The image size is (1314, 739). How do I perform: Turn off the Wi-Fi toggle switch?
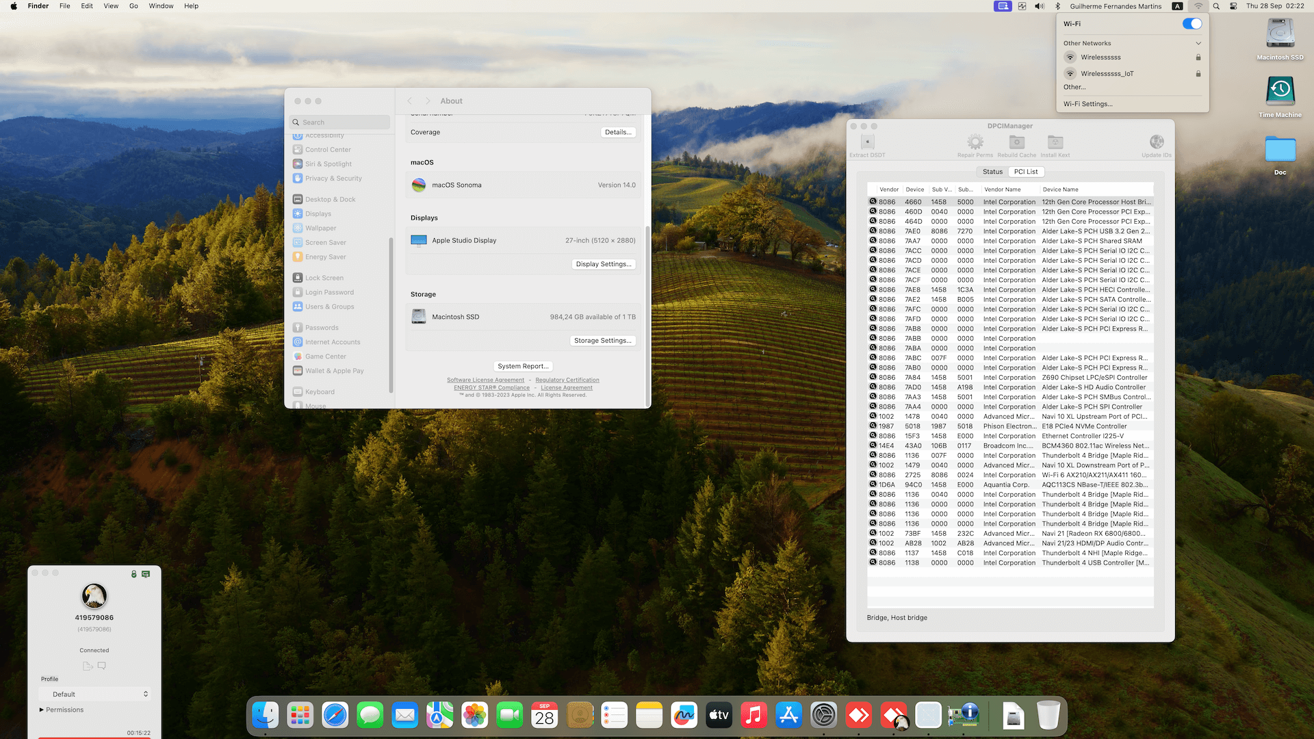coord(1191,24)
